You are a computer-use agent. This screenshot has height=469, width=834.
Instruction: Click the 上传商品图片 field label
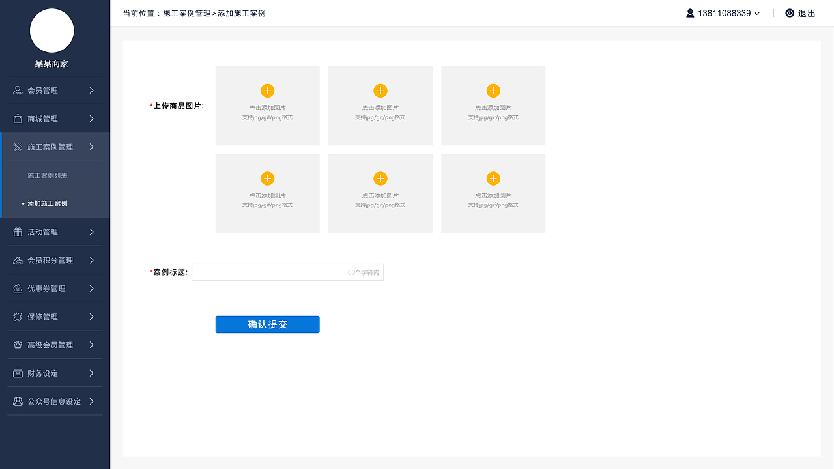tap(177, 106)
